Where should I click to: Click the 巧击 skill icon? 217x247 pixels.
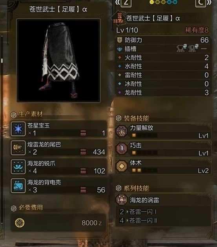click(122, 148)
